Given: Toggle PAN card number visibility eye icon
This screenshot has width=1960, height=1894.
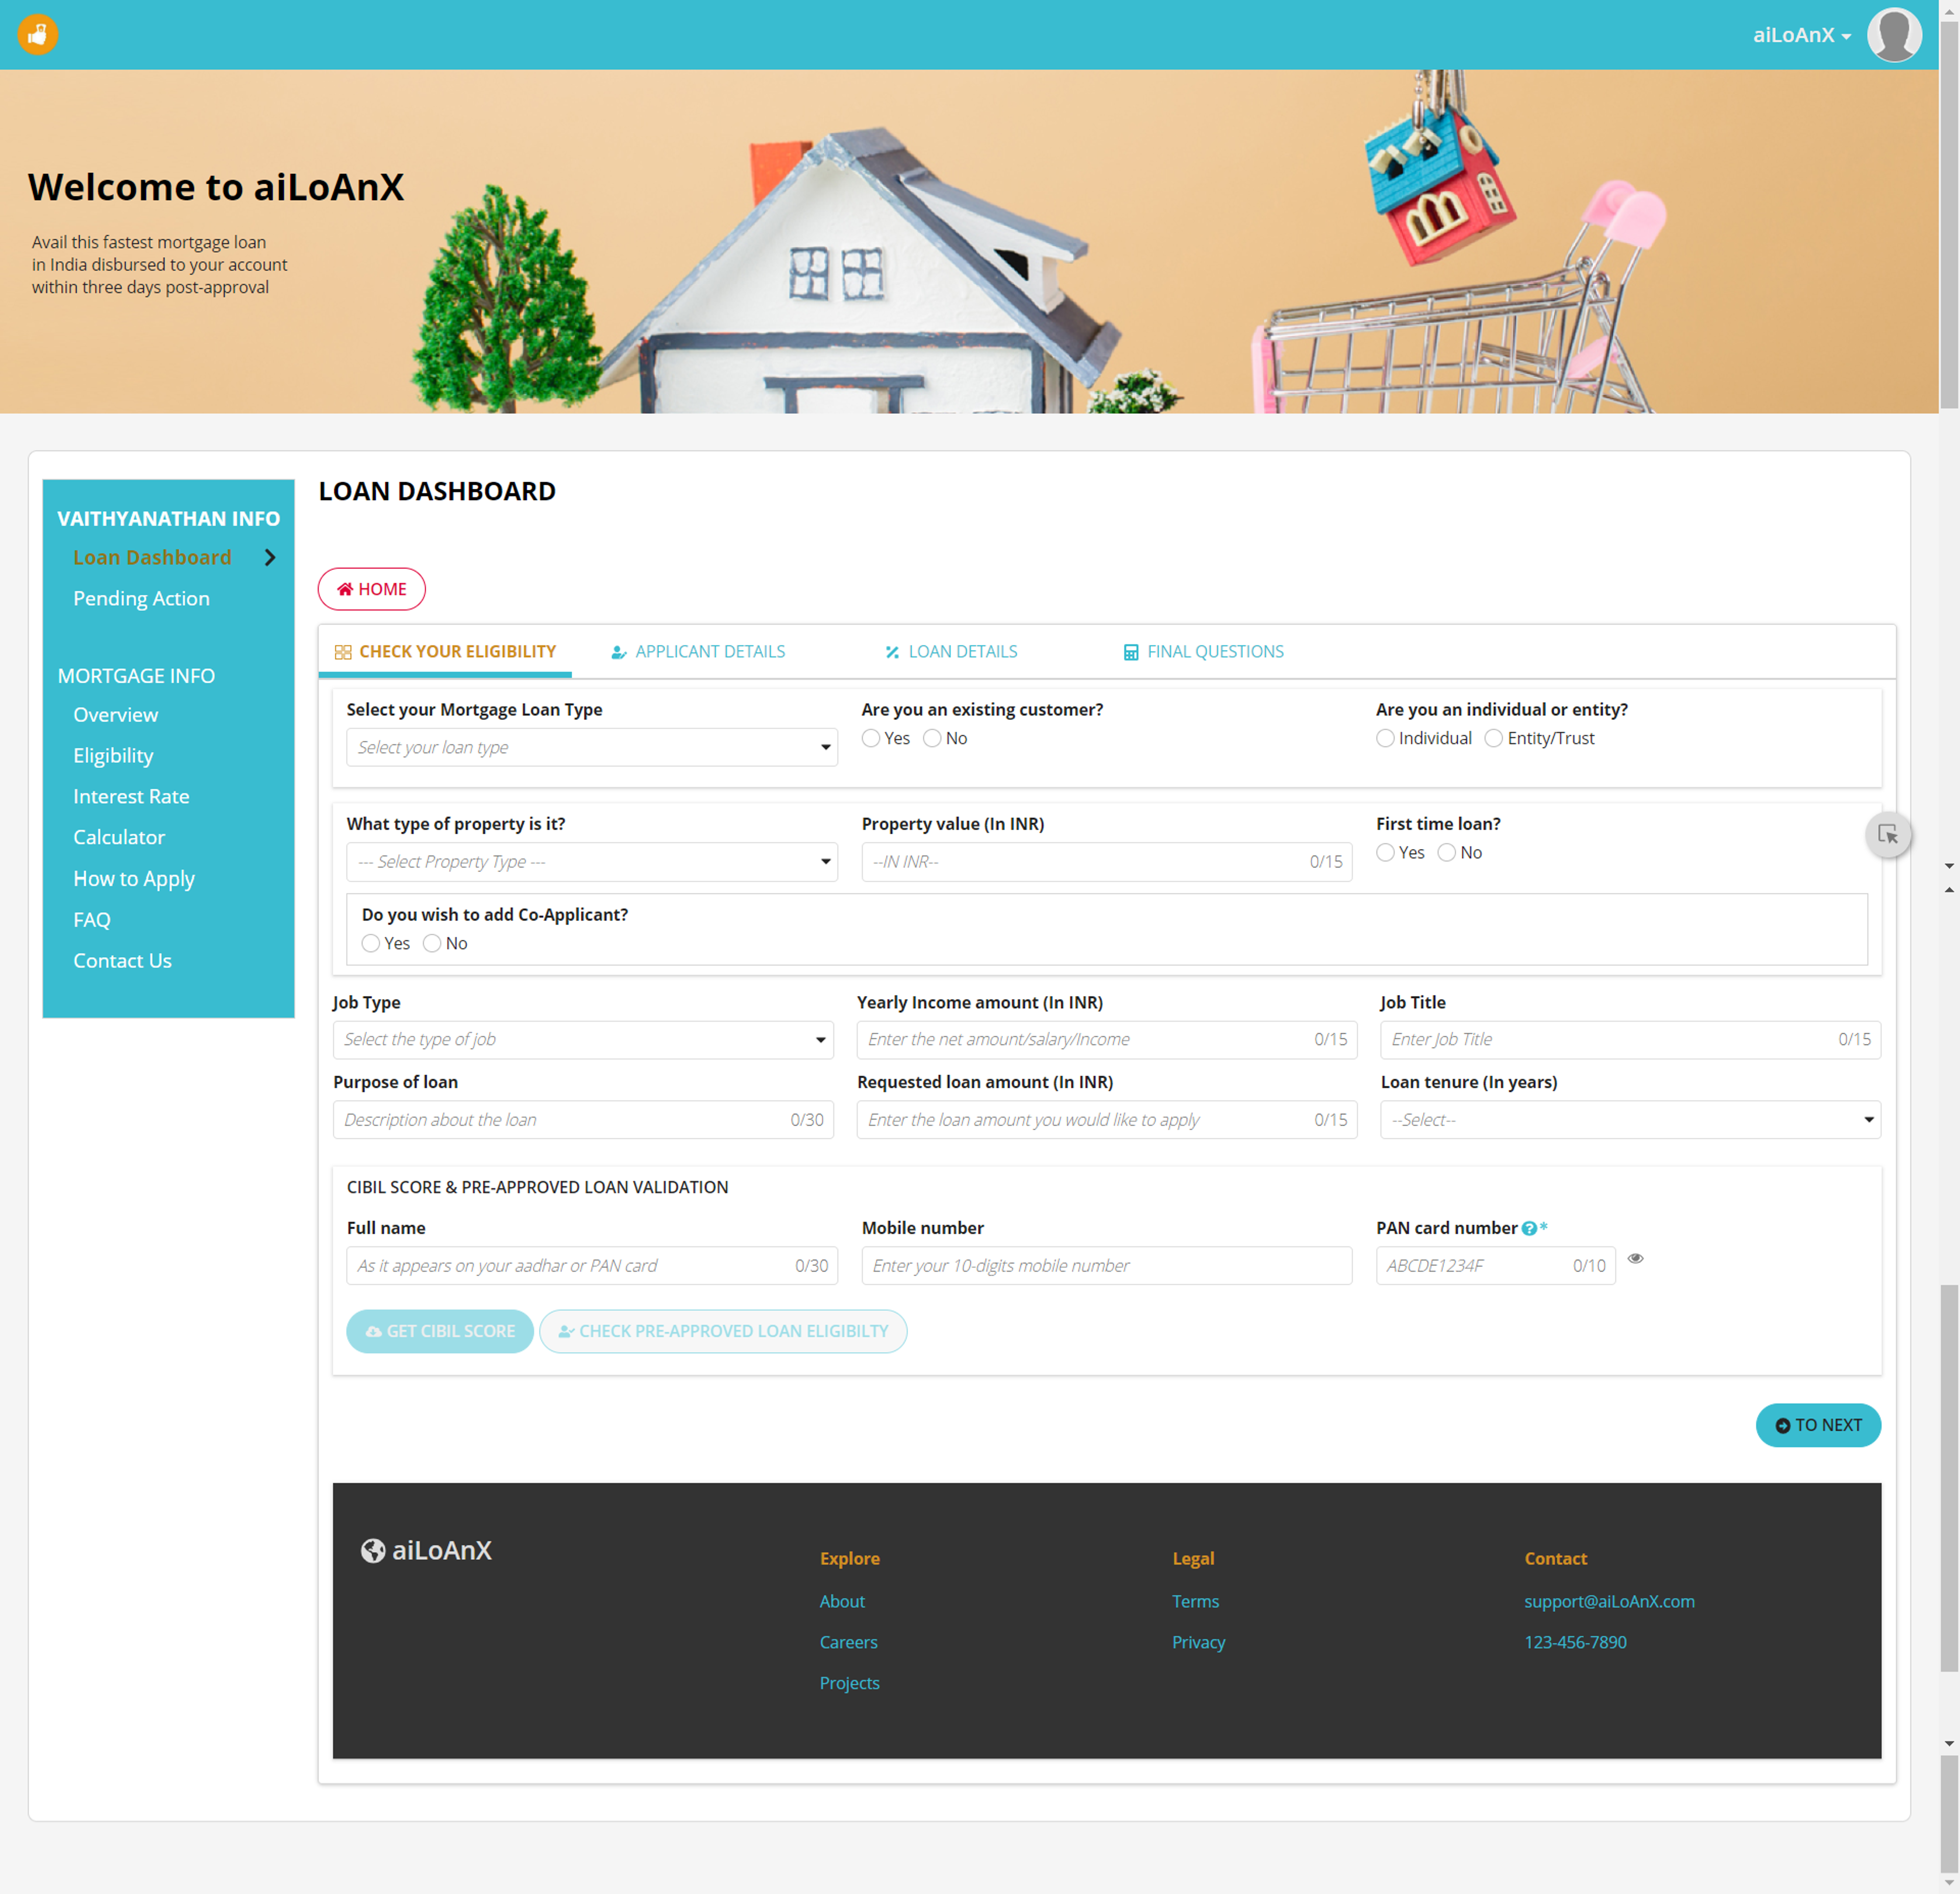Looking at the screenshot, I should click(1635, 1258).
